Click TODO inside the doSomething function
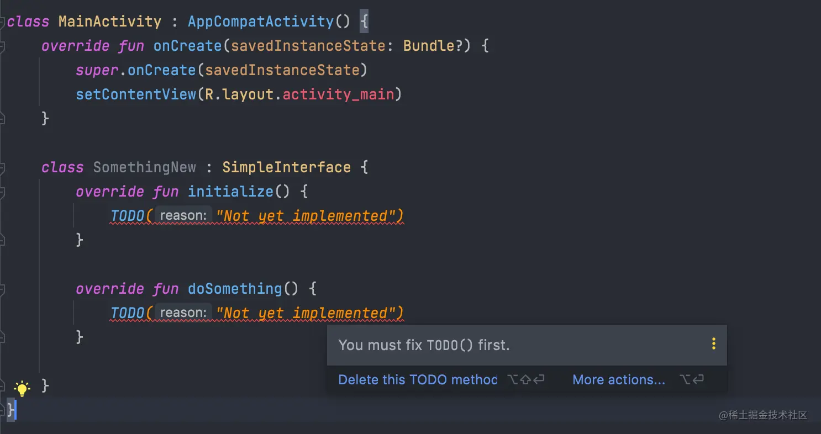The image size is (821, 434). 128,313
